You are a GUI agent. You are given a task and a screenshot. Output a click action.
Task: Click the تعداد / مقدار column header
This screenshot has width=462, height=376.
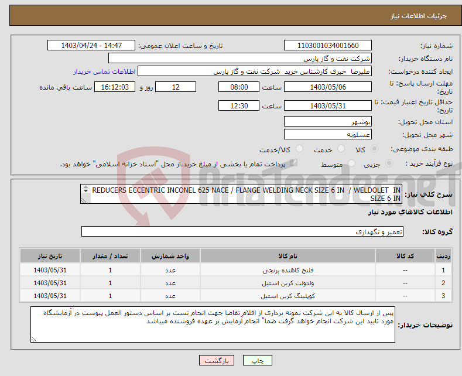click(x=110, y=256)
